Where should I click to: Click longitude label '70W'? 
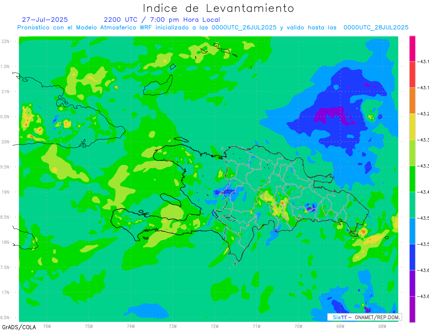click(299, 326)
